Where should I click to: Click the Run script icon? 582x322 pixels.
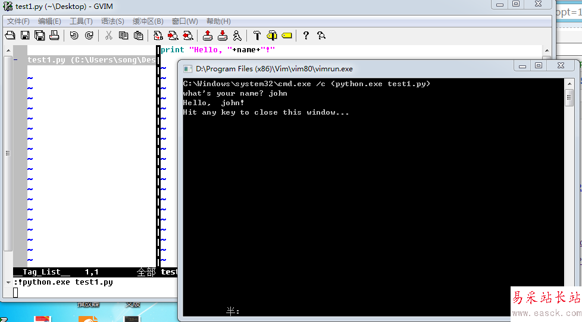coord(237,36)
